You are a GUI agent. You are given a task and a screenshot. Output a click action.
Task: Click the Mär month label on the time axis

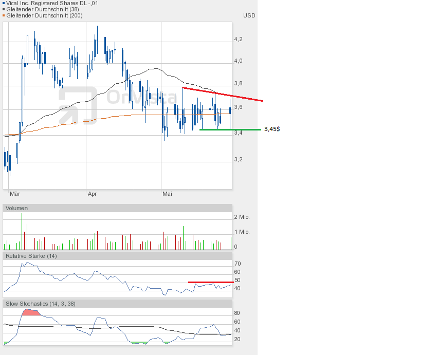click(15, 194)
